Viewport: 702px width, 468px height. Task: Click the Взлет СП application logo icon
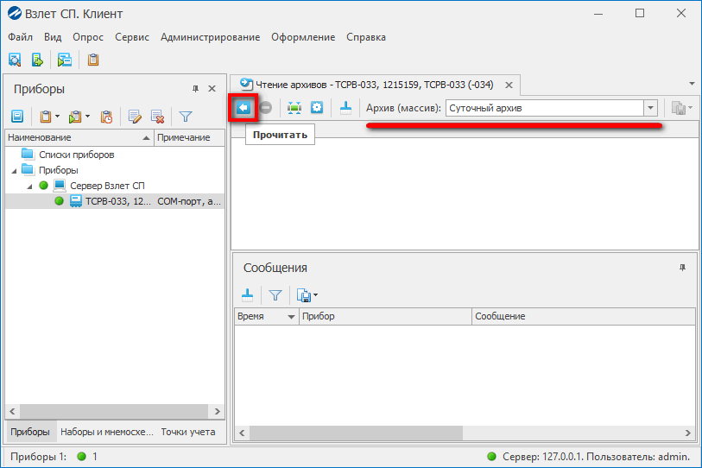(15, 14)
